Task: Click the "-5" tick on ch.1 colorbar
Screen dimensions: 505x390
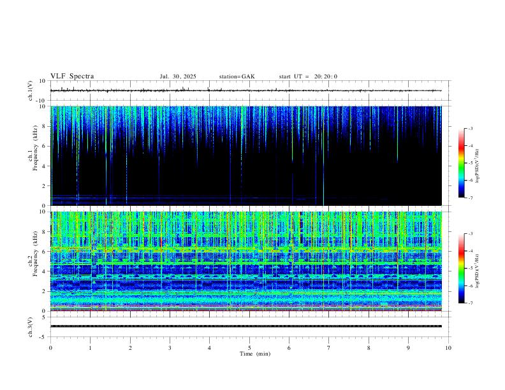Action: [x=471, y=163]
